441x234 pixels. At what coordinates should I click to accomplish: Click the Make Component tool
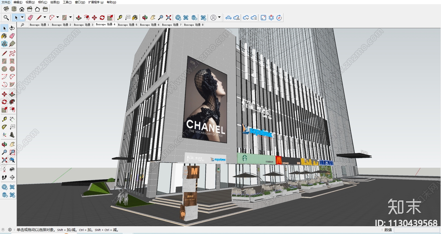[4, 44]
